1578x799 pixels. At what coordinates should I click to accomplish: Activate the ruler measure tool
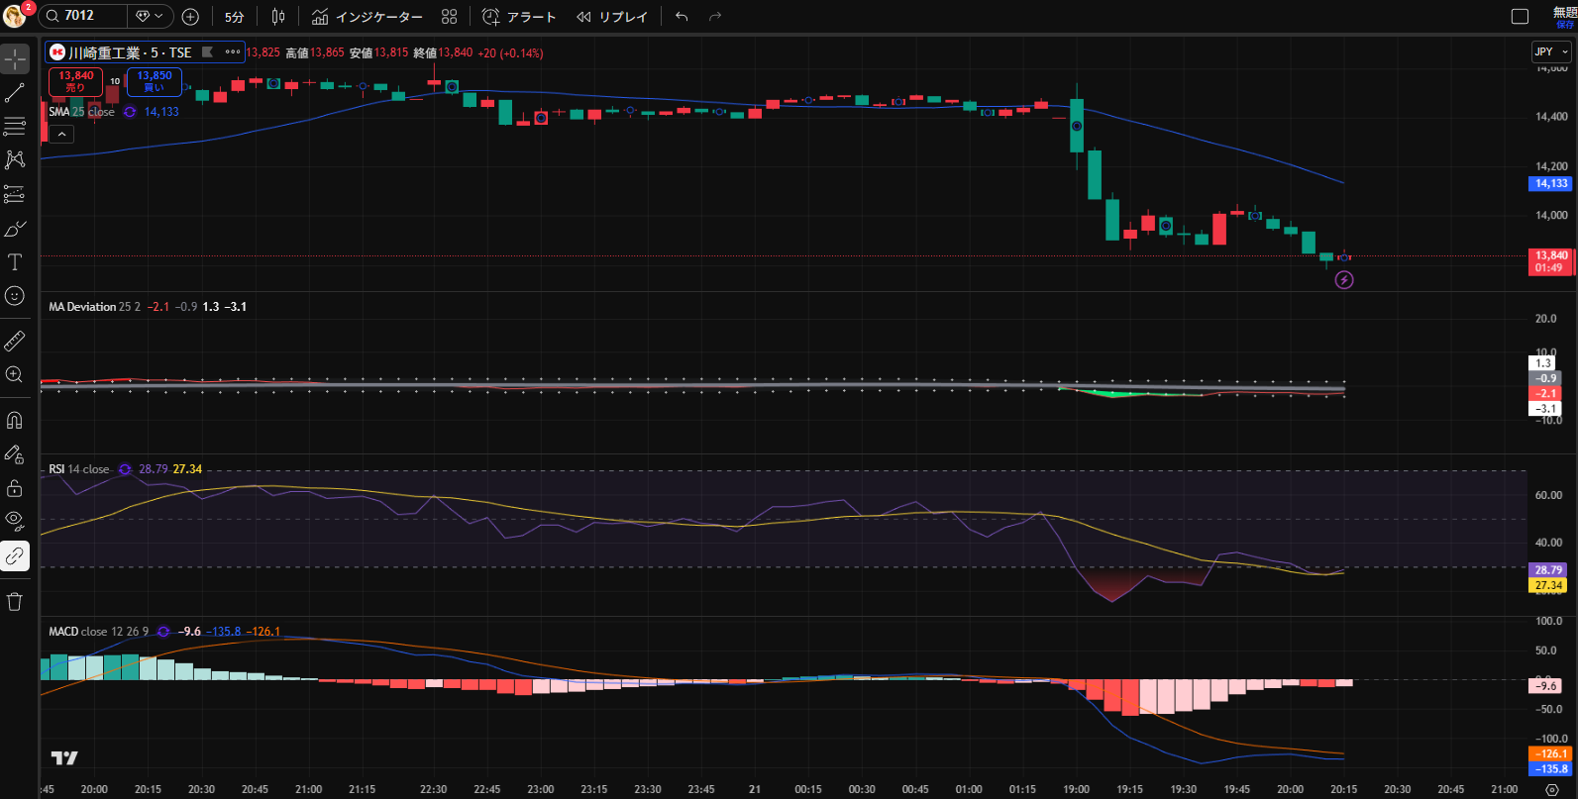click(15, 342)
